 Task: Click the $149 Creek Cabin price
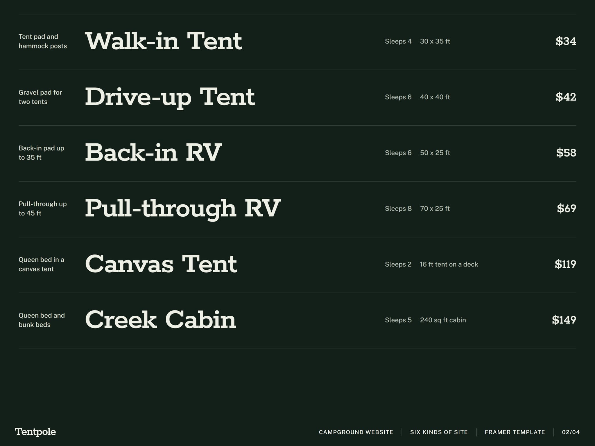click(564, 320)
